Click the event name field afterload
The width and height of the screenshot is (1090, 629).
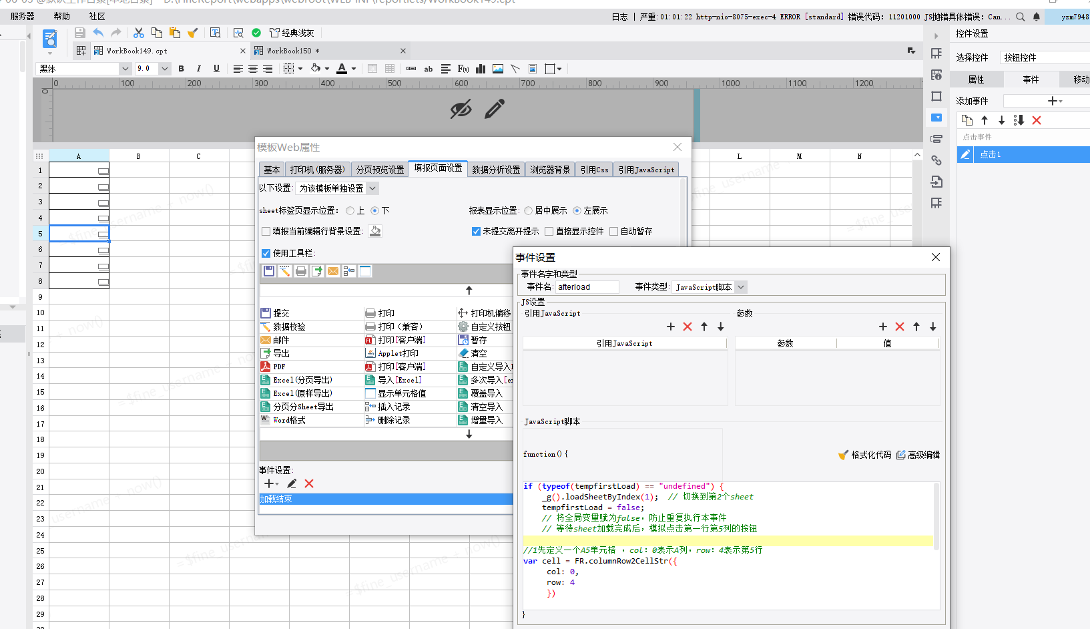coord(587,287)
